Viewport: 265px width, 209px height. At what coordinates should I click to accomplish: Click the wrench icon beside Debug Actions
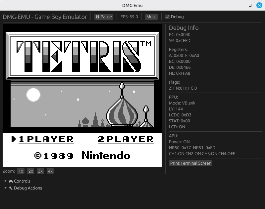pyautogui.click(x=11, y=188)
